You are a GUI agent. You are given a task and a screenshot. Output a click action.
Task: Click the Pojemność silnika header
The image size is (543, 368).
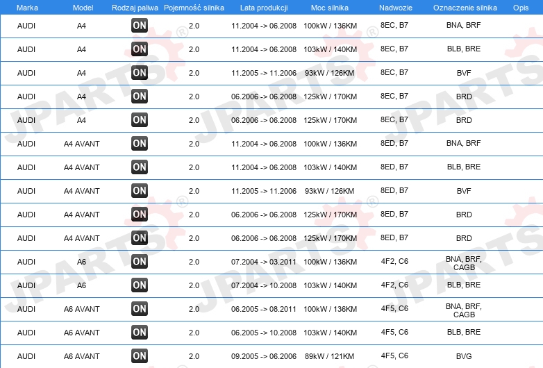click(x=194, y=8)
